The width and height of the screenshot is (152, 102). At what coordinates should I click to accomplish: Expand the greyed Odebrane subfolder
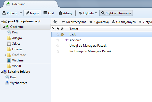6,55
